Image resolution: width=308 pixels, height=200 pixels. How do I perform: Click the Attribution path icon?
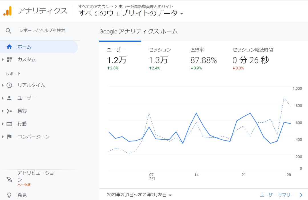pos(9,179)
